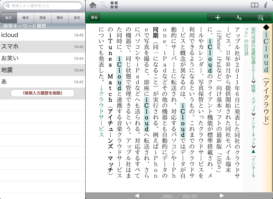Tap the home icon in top bar
This screenshot has width=273, height=199.
click(93, 5)
